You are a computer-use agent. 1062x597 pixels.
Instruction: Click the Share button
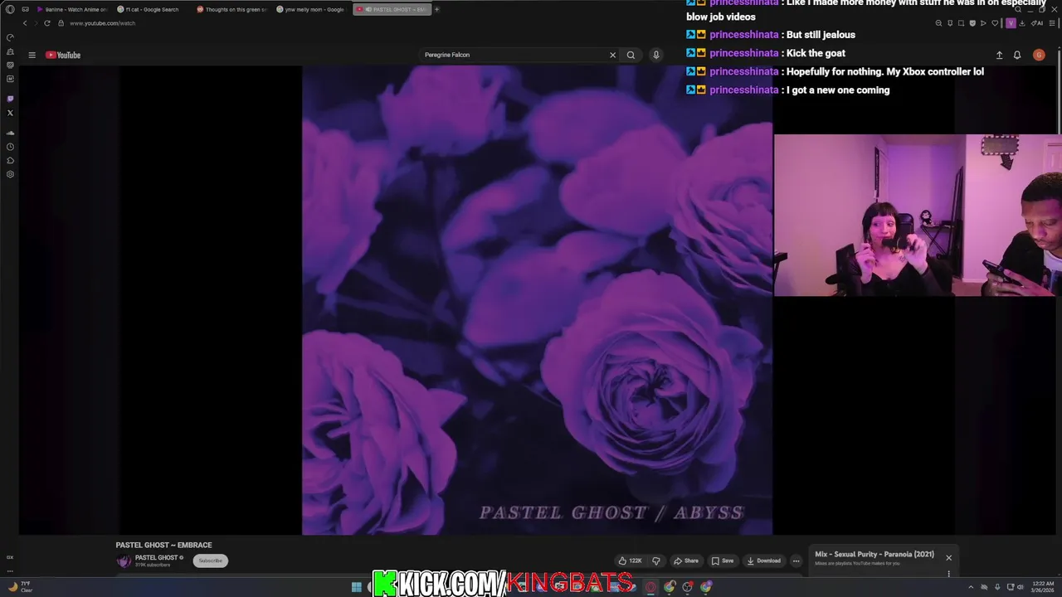pos(686,561)
